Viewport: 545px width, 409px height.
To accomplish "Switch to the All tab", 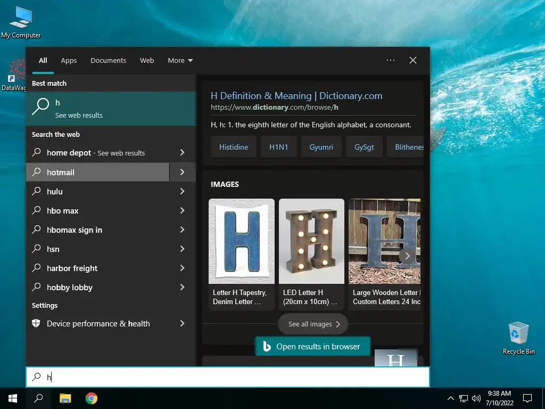I will point(43,60).
